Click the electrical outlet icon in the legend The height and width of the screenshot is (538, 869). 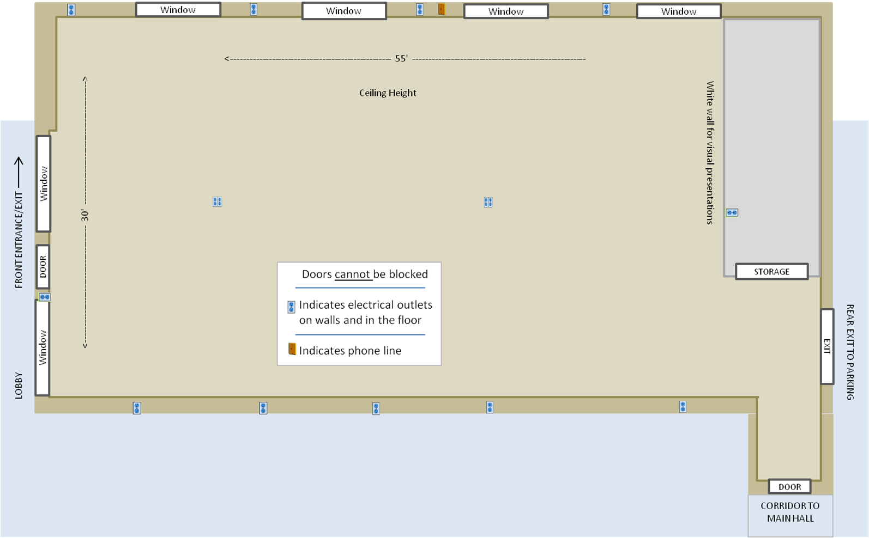coord(292,307)
